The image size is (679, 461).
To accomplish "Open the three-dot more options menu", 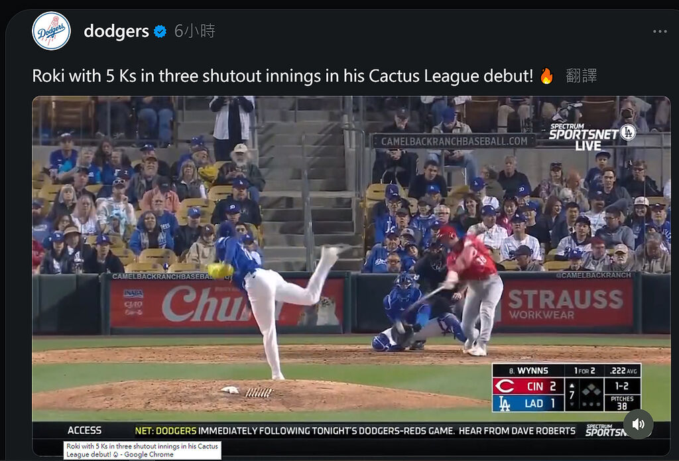I will (660, 31).
